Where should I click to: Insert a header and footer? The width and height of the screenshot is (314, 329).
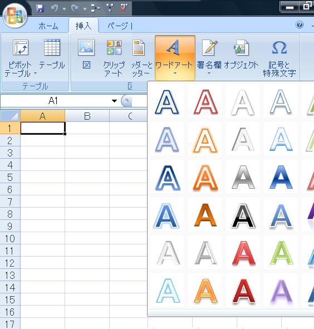[141, 58]
